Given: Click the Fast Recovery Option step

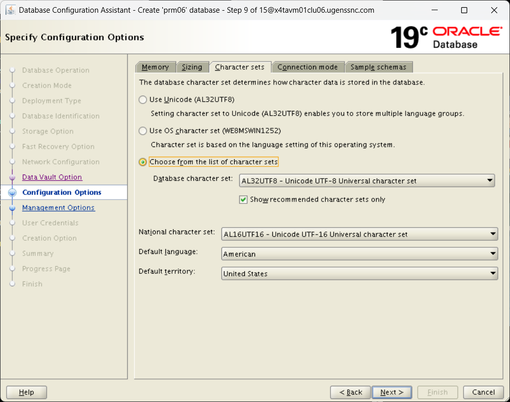Looking at the screenshot, I should click(58, 147).
